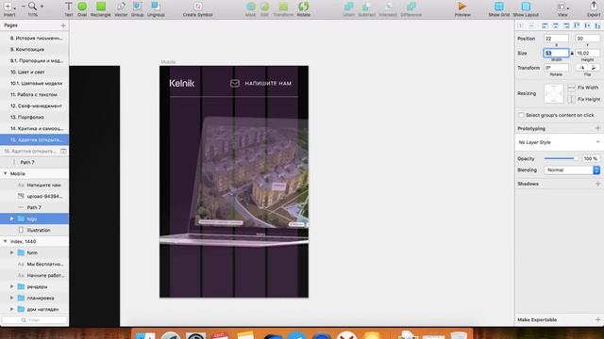Click Make Exportable plus button
The height and width of the screenshot is (339, 604).
click(x=597, y=319)
